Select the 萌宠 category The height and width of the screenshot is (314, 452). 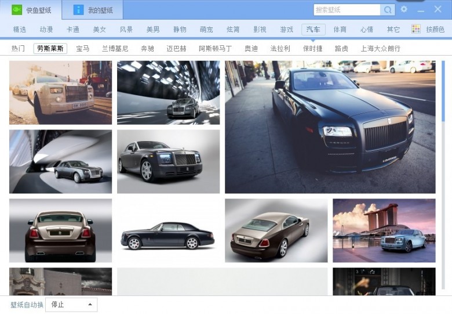(206, 30)
